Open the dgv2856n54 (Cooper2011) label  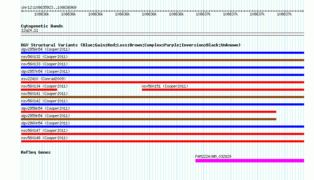tap(46, 49)
